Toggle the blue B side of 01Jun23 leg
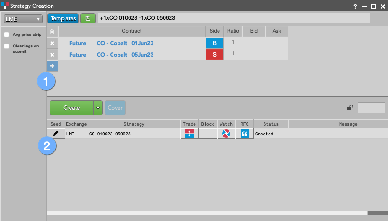 coord(215,43)
